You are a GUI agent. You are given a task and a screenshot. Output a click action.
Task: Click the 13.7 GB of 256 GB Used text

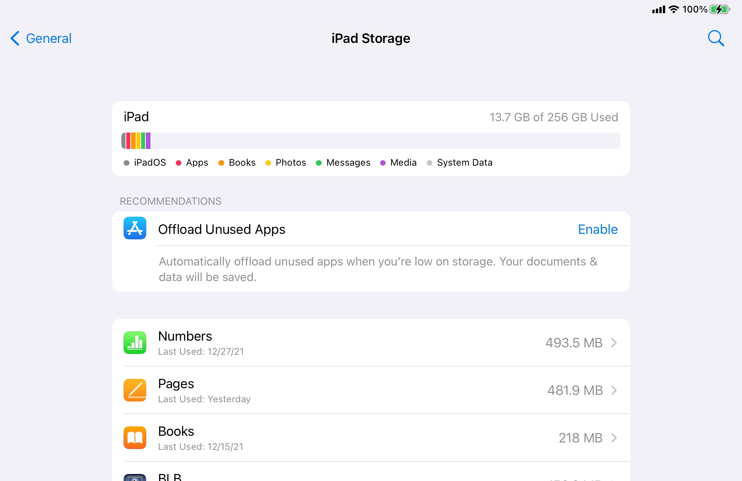click(x=554, y=117)
